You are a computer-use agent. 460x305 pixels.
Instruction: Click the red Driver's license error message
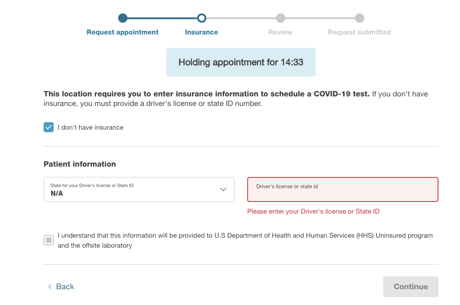coord(313,212)
